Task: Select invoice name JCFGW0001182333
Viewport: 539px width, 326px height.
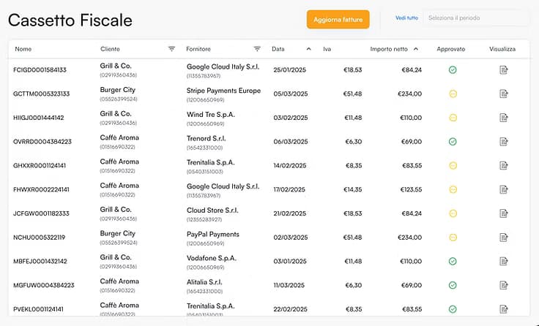Action: (x=41, y=213)
